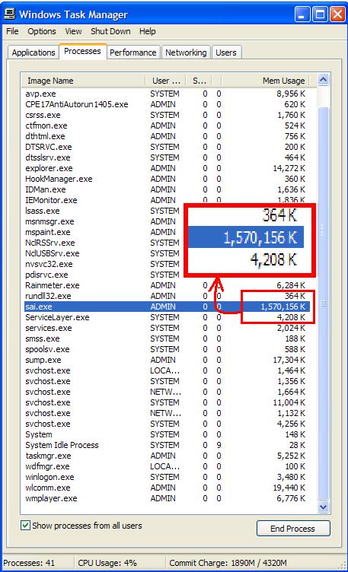Open the Options menu
The height and width of the screenshot is (572, 348).
pyautogui.click(x=42, y=31)
